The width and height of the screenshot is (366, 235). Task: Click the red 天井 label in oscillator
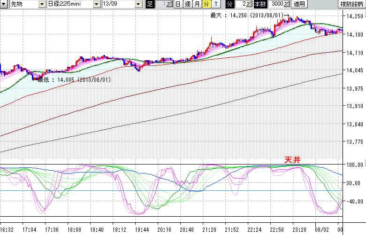pos(292,160)
